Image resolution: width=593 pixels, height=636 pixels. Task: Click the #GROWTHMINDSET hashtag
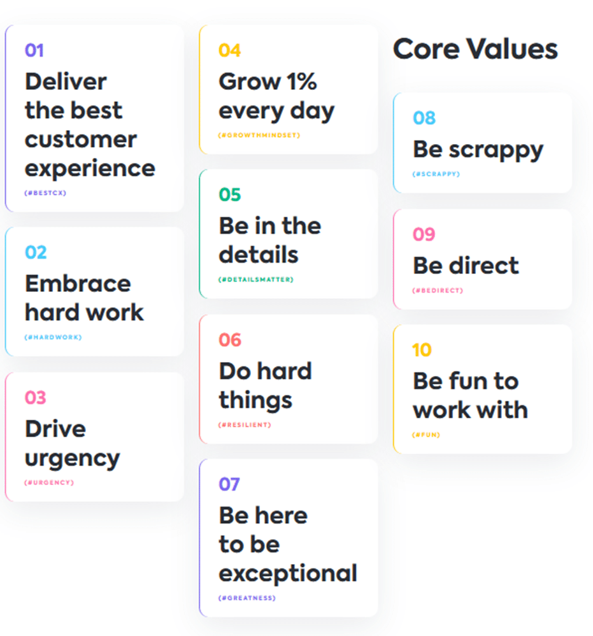pyautogui.click(x=259, y=135)
